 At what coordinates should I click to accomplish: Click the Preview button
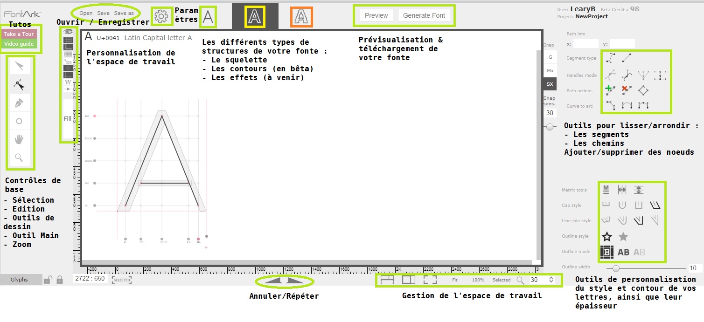click(376, 15)
